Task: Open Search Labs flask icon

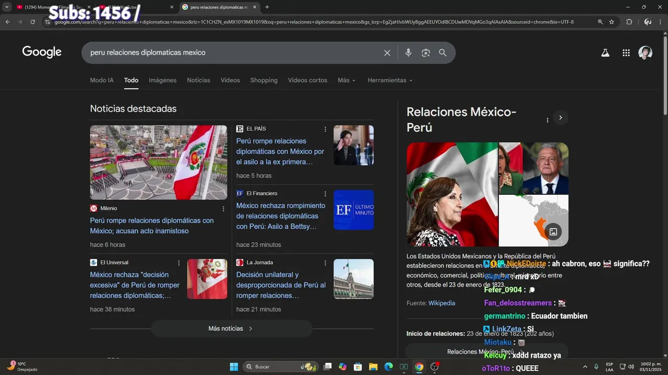Action: click(605, 53)
